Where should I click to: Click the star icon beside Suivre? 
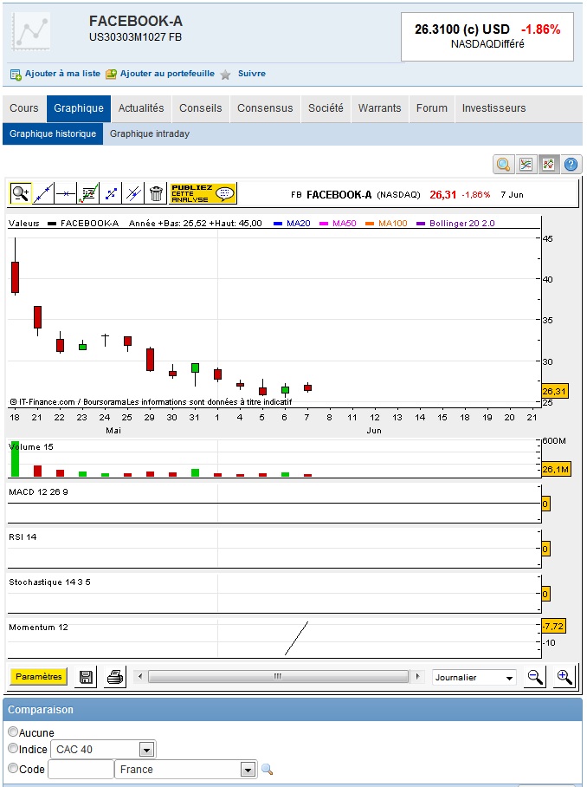coord(225,75)
